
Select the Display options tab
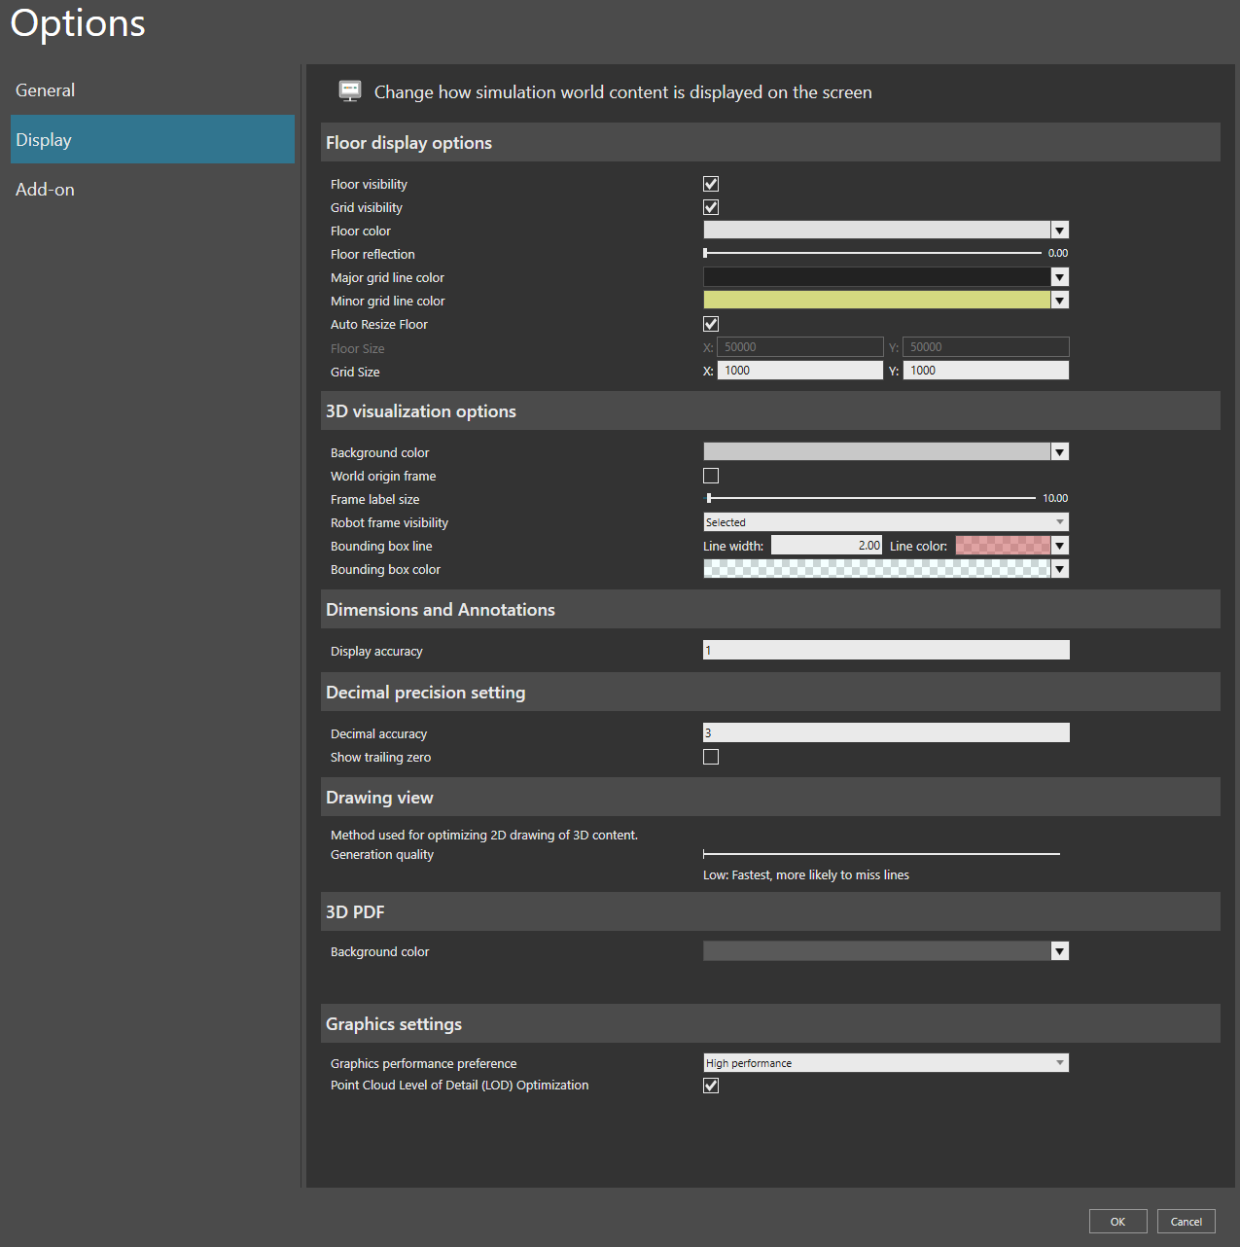(153, 139)
